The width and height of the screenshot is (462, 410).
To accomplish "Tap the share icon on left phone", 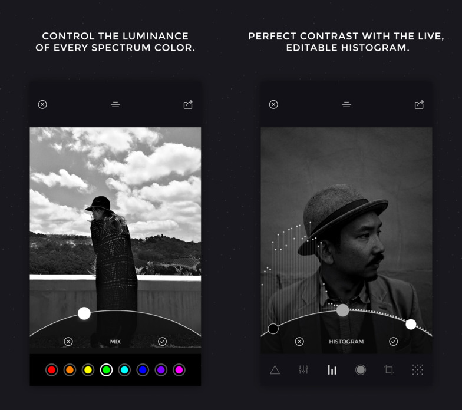I will [188, 104].
